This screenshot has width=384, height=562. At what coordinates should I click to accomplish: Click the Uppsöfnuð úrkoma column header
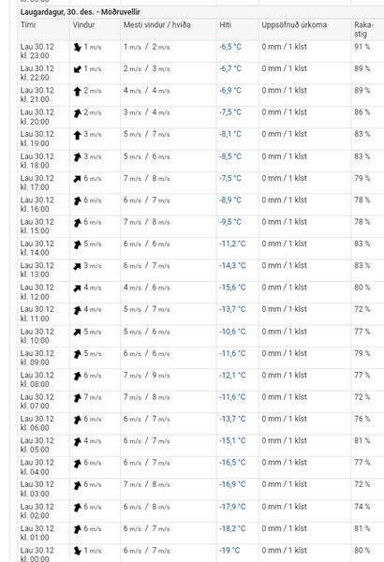(x=294, y=25)
